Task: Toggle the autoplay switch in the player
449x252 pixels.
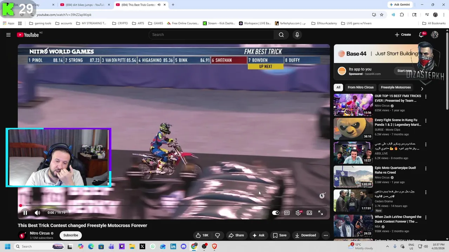Action: point(276,213)
